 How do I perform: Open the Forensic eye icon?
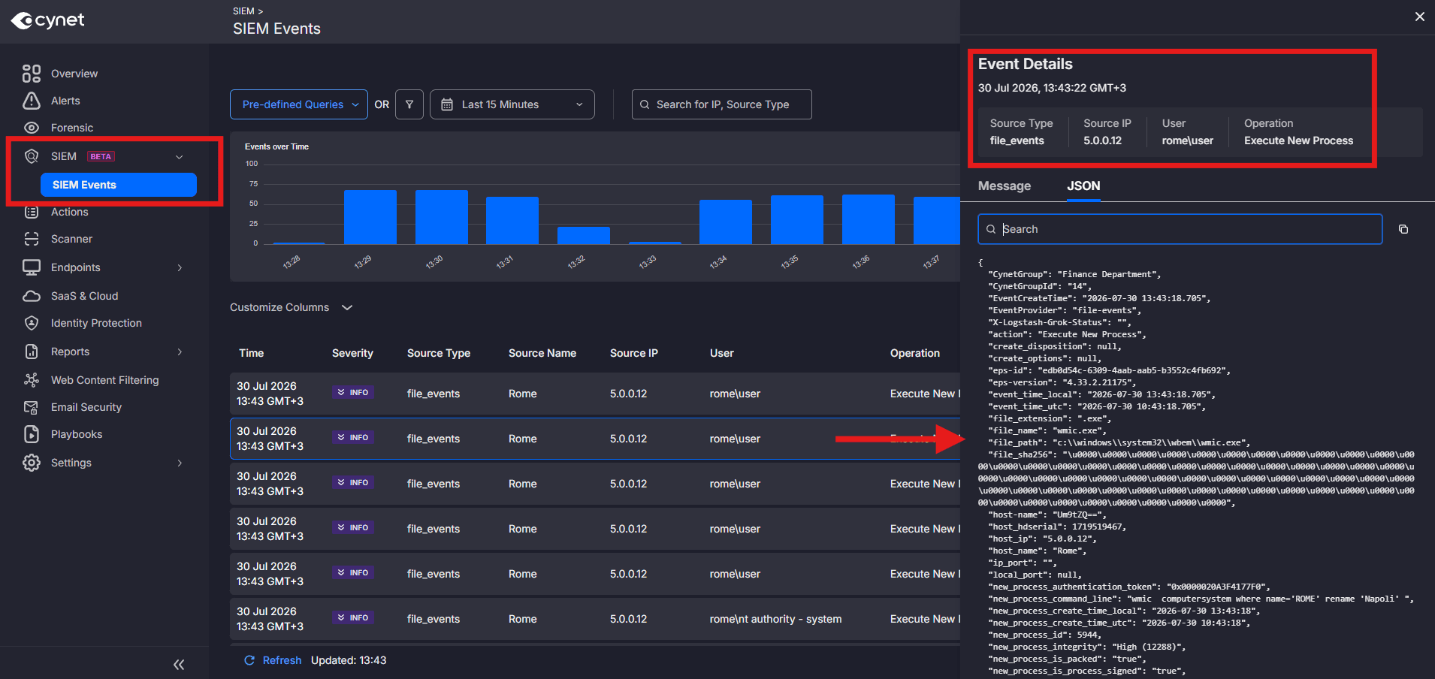(x=32, y=128)
